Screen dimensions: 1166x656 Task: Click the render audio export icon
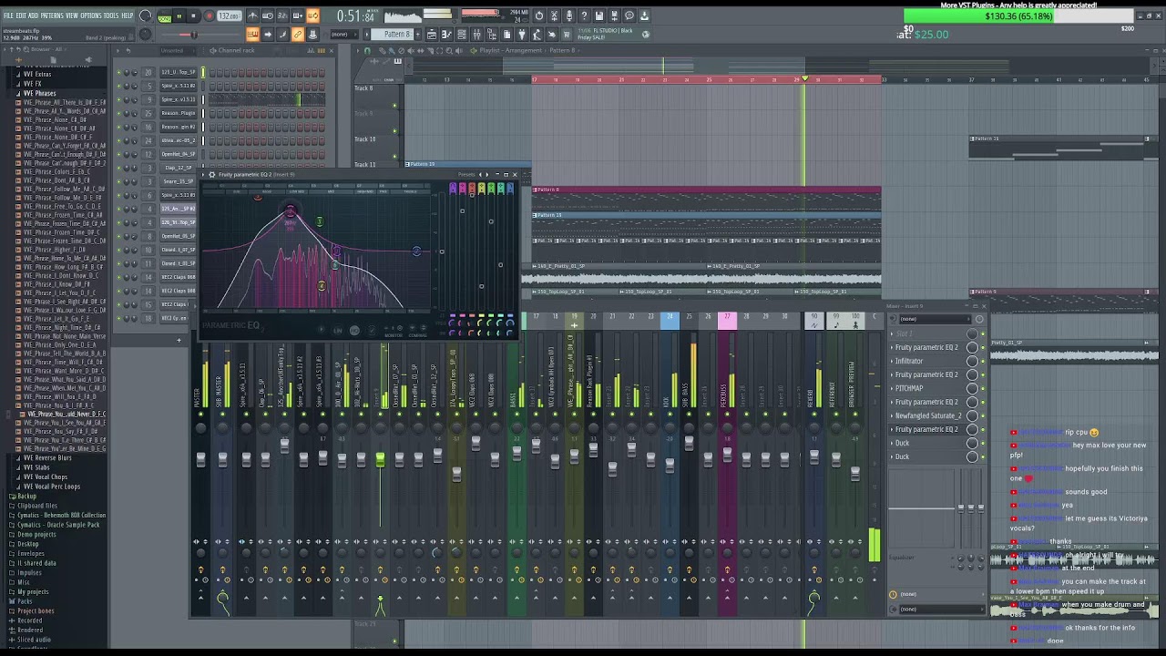point(614,15)
